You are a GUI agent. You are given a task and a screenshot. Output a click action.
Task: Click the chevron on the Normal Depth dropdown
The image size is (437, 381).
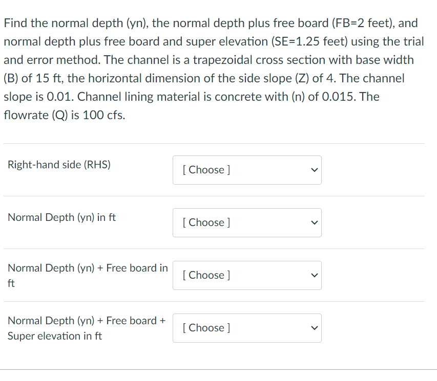(314, 222)
